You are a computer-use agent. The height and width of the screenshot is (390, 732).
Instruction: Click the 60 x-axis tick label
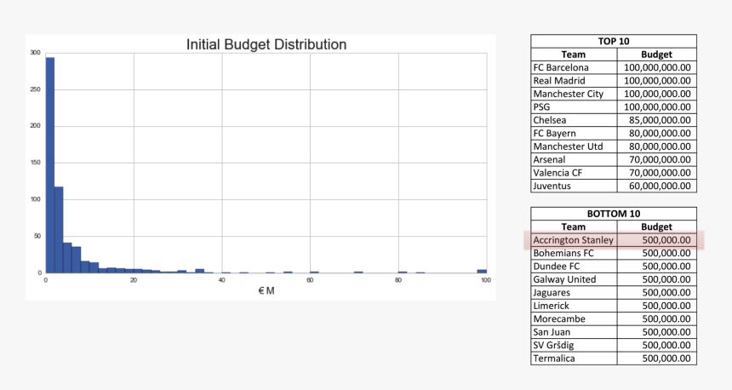(310, 280)
